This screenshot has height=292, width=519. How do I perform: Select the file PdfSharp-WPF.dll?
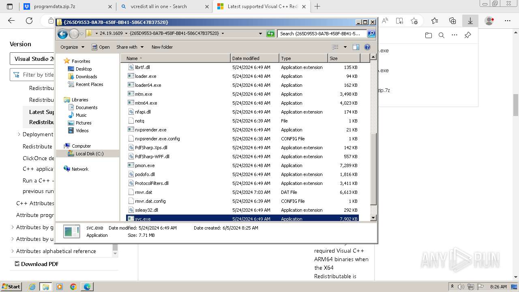(152, 157)
